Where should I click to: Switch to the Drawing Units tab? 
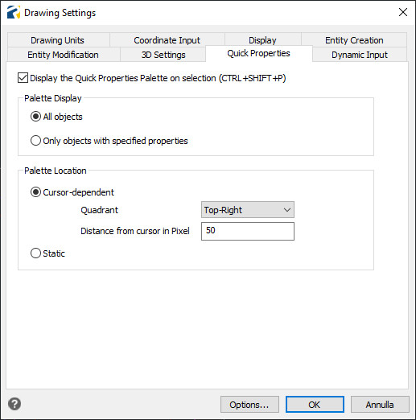[58, 40]
